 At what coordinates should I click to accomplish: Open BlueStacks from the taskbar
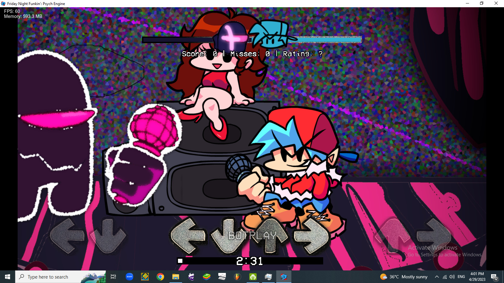click(x=206, y=277)
